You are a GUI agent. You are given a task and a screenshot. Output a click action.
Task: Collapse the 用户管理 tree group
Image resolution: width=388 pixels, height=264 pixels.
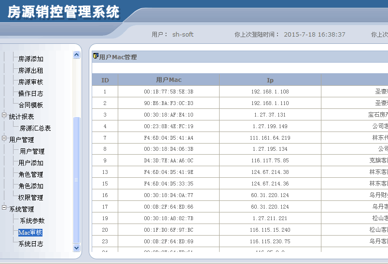click(x=4, y=139)
